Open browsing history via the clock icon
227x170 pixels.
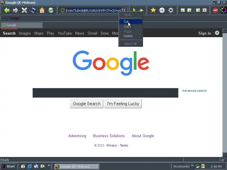coord(162,10)
